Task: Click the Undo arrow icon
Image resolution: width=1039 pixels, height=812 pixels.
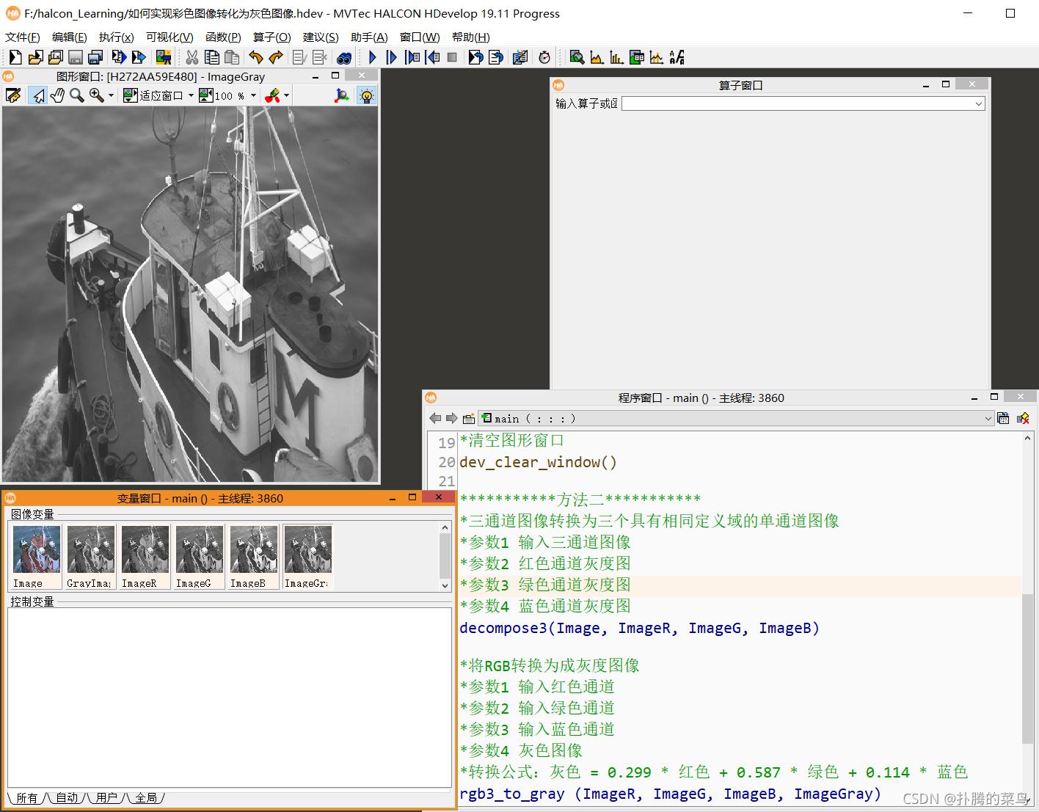Action: pos(256,57)
